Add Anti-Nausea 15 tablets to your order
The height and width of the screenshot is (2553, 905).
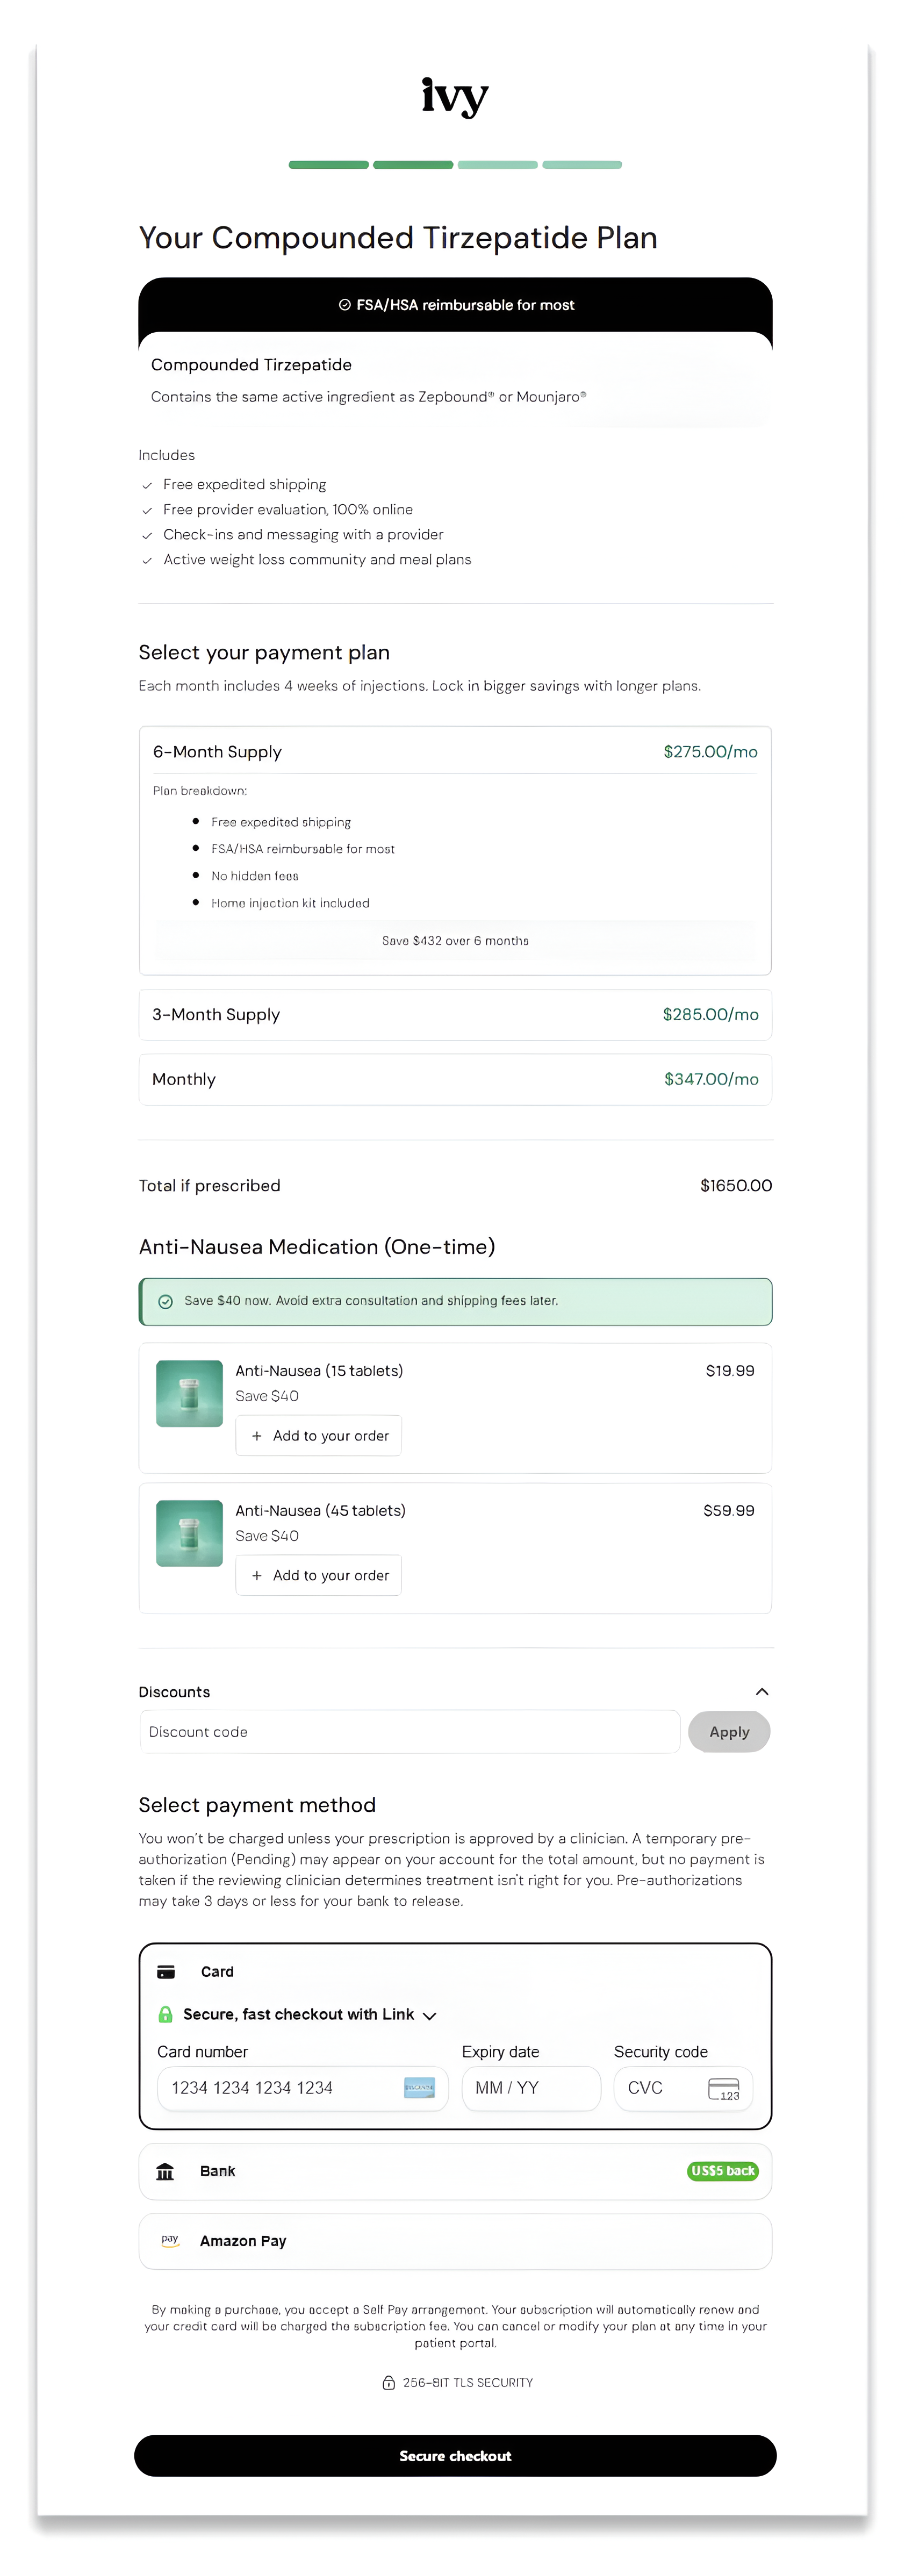318,1435
